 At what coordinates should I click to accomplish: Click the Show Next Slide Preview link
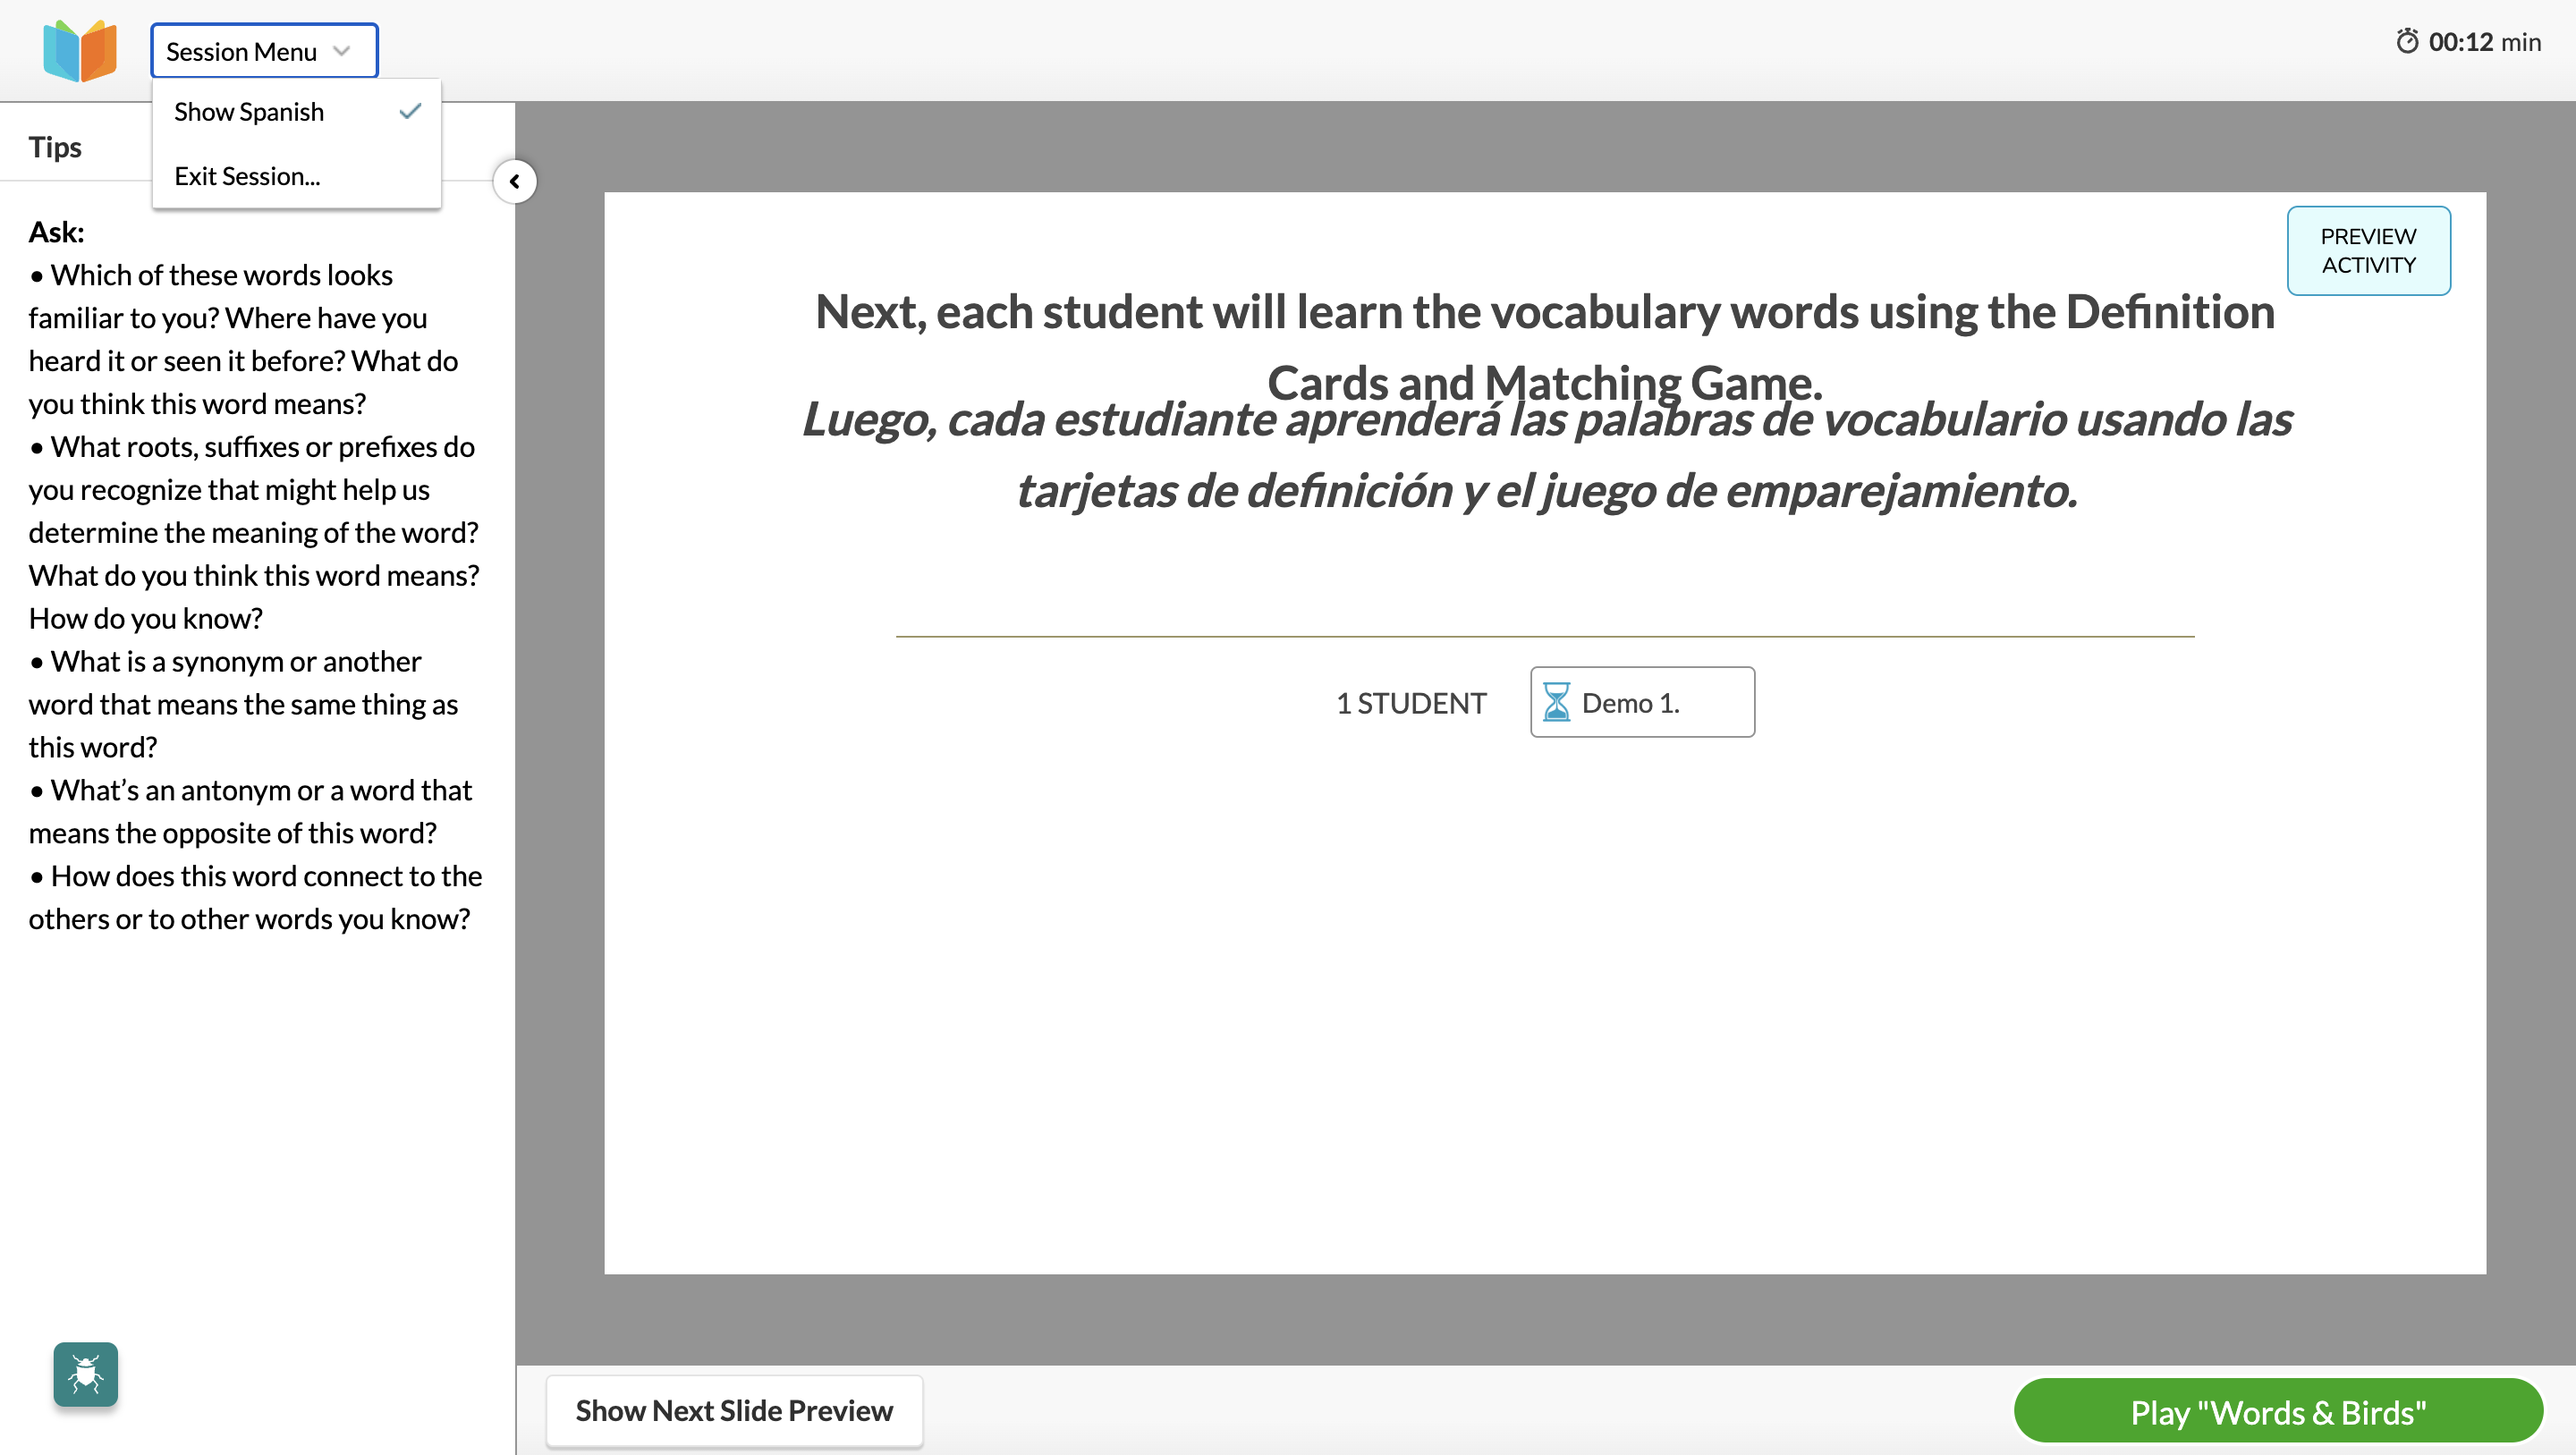(x=733, y=1410)
